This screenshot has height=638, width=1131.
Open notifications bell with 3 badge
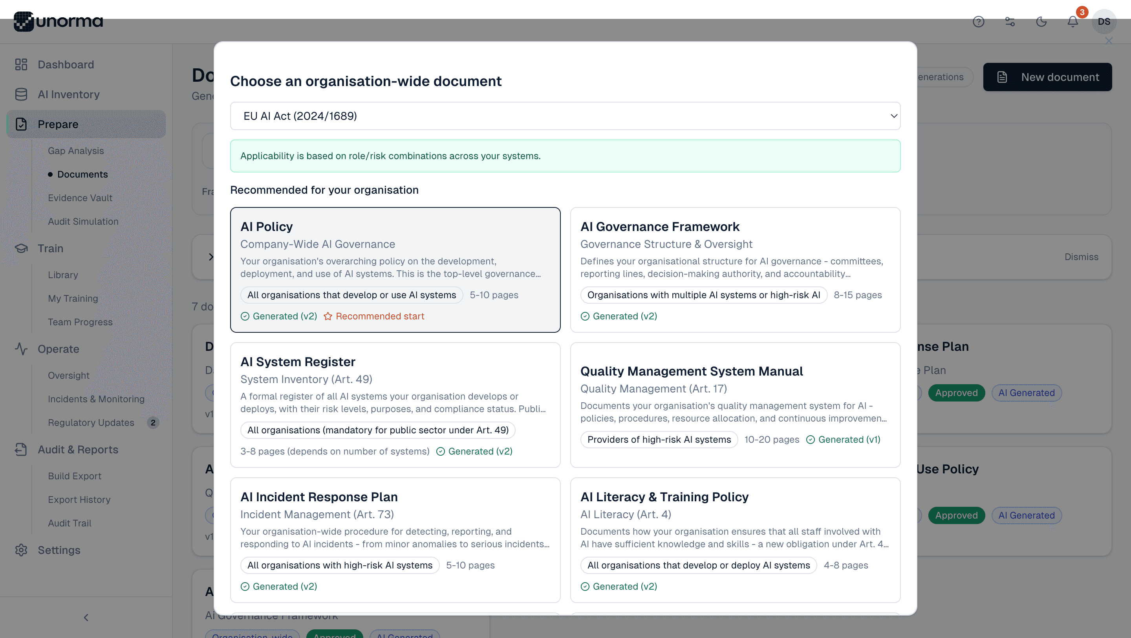pos(1072,22)
